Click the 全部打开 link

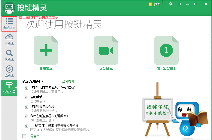(x=68, y=81)
